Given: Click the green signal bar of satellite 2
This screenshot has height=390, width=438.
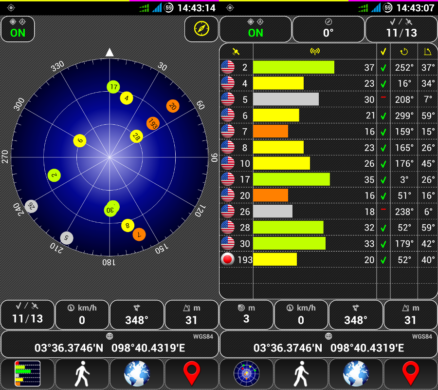Looking at the screenshot, I should [x=293, y=67].
